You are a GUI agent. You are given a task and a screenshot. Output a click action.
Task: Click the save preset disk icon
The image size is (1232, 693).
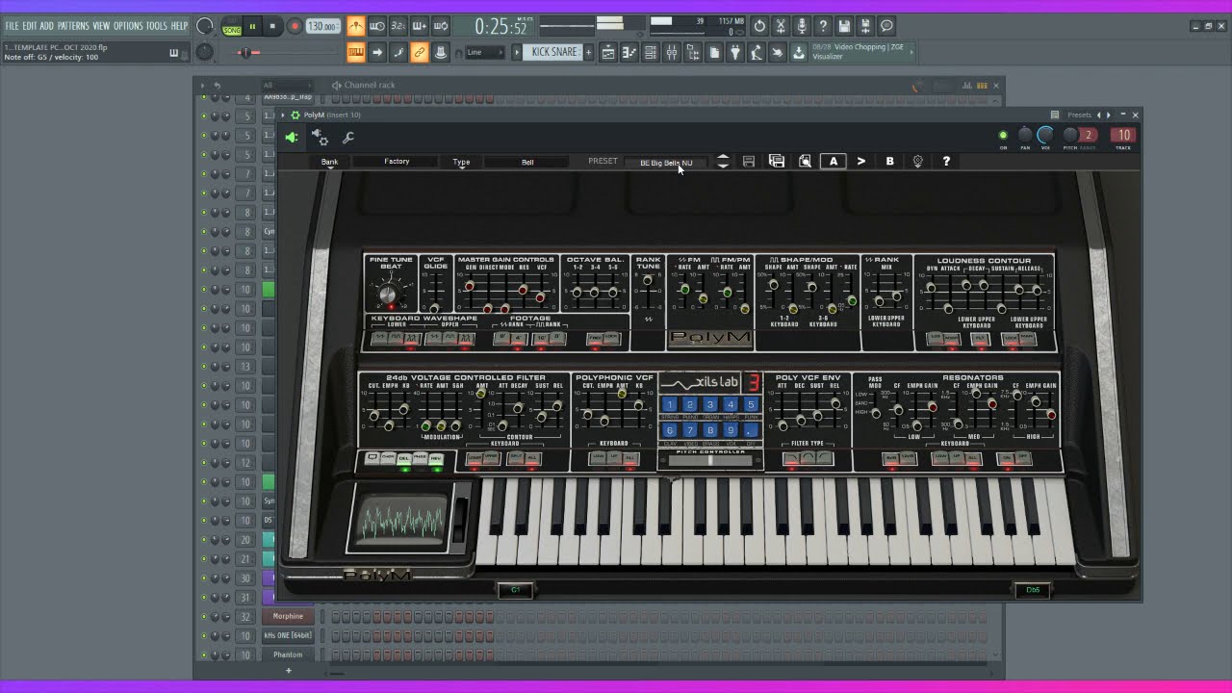pyautogui.click(x=748, y=162)
